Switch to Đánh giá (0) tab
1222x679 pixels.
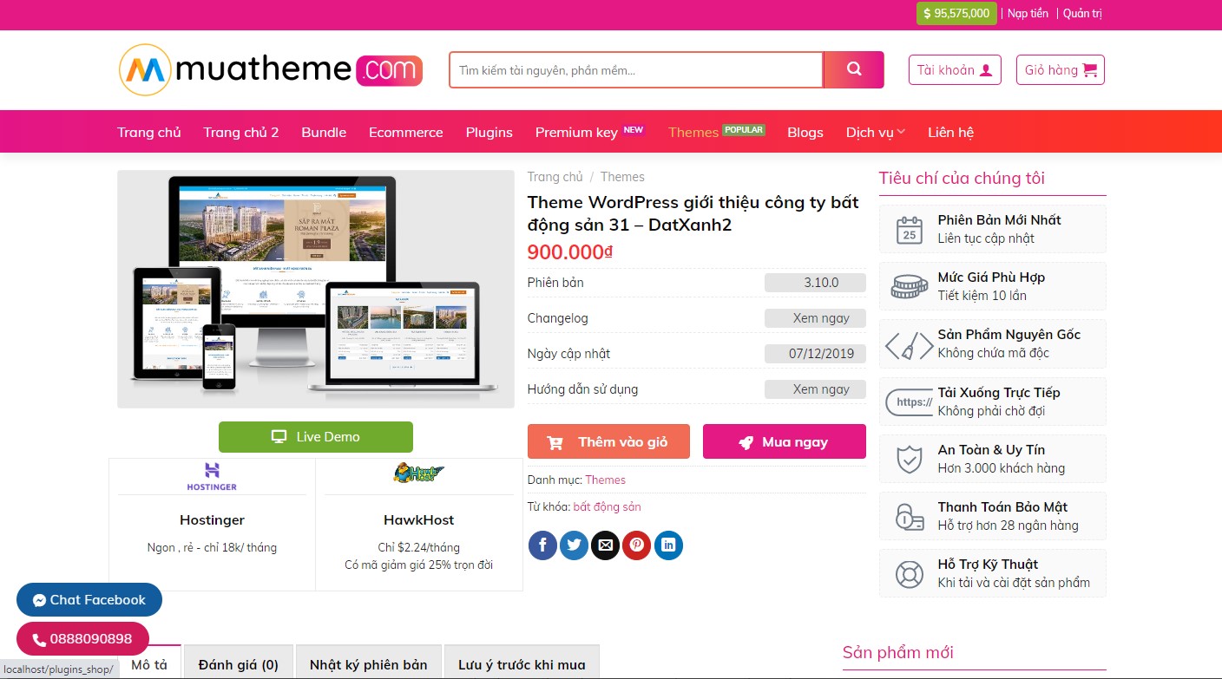point(239,664)
